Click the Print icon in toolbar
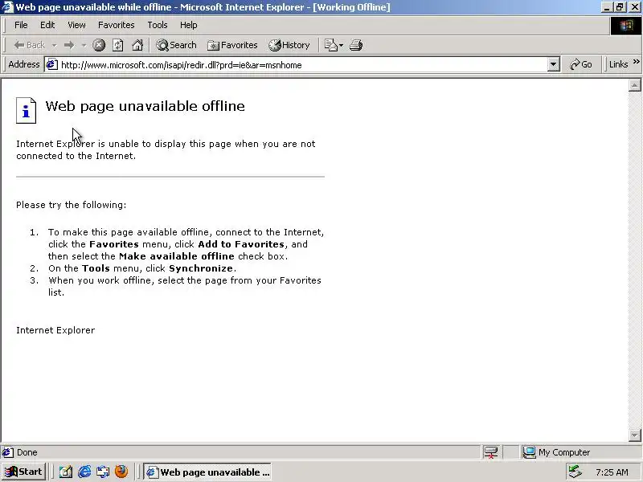The image size is (643, 482). (x=356, y=45)
